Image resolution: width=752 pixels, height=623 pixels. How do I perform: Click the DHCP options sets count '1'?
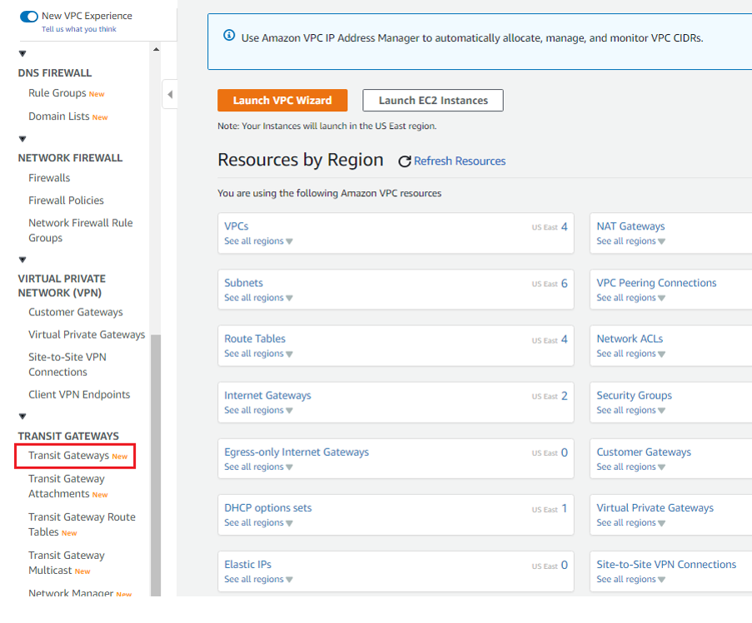[565, 508]
